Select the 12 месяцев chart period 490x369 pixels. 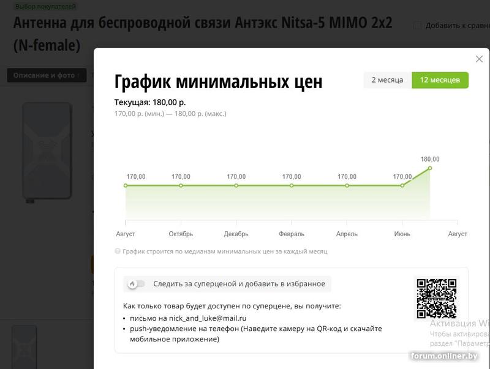440,80
